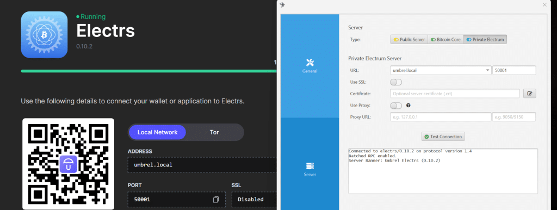Click the ADDRESS label in Electrs
Image resolution: width=557 pixels, height=210 pixels.
click(x=140, y=151)
